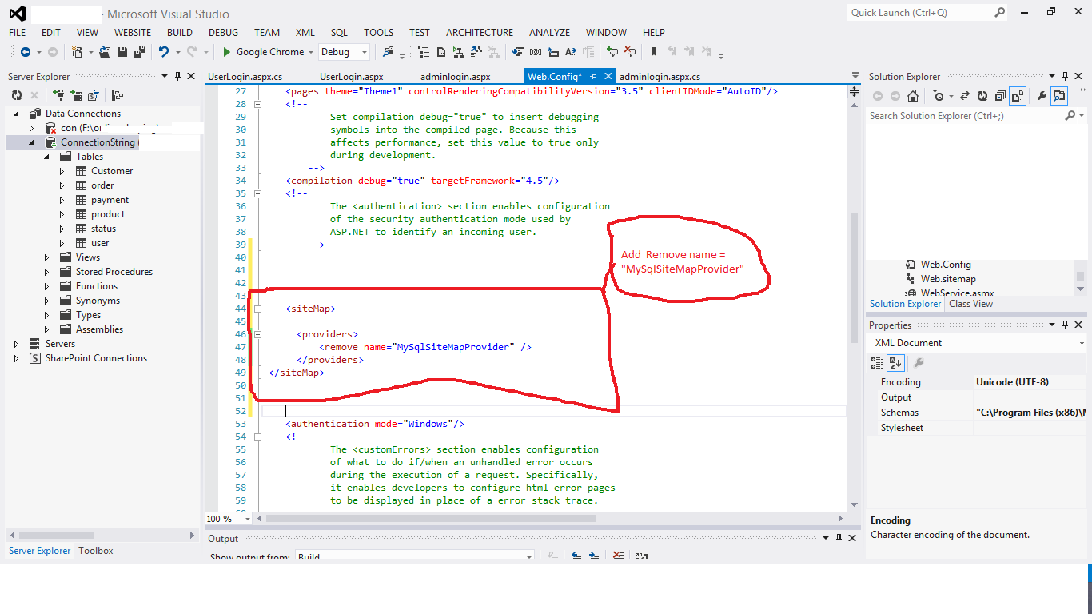This screenshot has width=1092, height=614.
Task: Collapse the siteMap region on line 44
Action: click(x=257, y=308)
